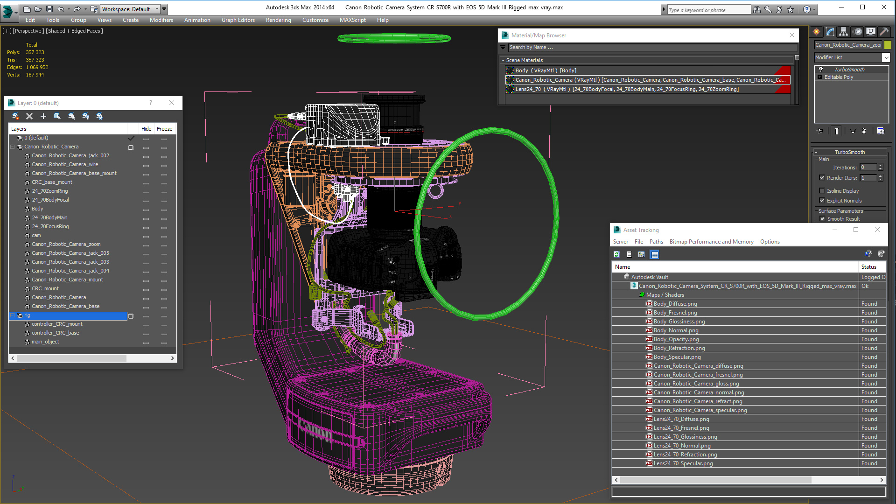This screenshot has height=504, width=896.
Task: Open the Modify command panel tab
Action: point(830,32)
